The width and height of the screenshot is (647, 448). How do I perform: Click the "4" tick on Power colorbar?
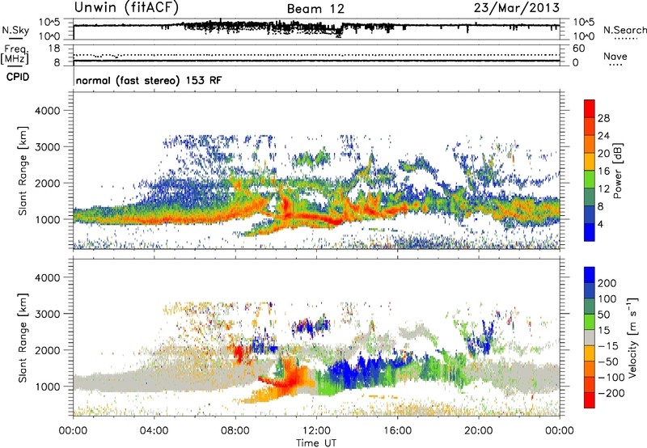coord(600,224)
